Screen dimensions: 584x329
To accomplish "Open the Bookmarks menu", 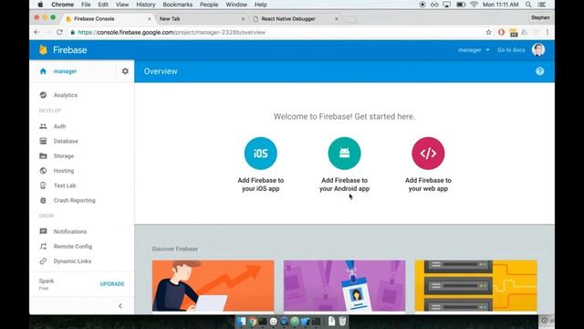I will pyautogui.click(x=178, y=5).
